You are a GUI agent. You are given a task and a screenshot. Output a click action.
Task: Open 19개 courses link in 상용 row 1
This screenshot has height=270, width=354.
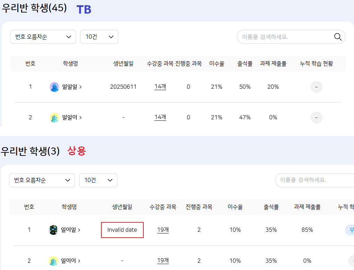(163, 230)
